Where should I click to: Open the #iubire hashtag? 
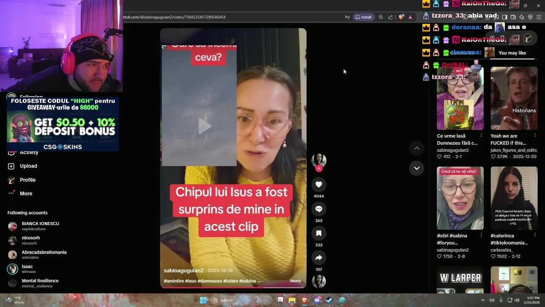(230, 281)
